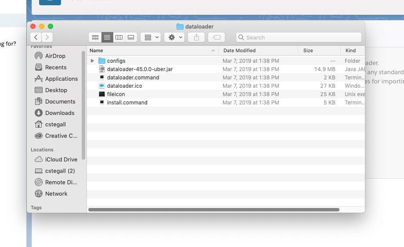Click the Finder search field

coord(299,37)
